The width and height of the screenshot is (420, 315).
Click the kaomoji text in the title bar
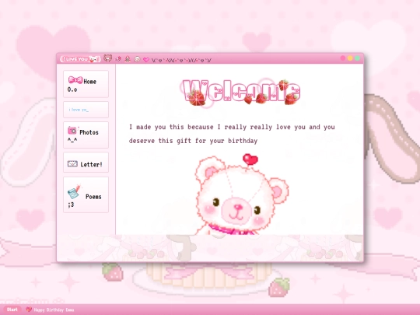[x=181, y=60]
